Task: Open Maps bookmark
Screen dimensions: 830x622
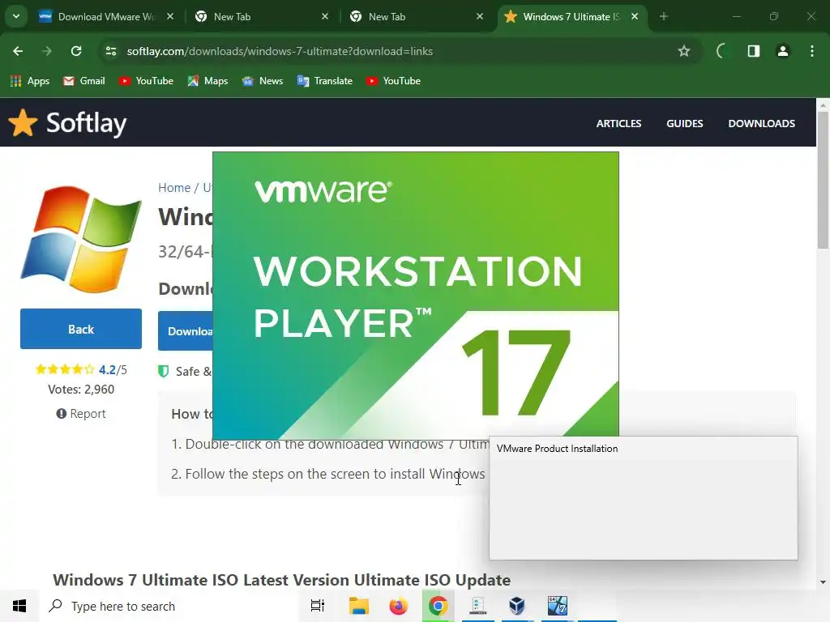Action: (207, 81)
